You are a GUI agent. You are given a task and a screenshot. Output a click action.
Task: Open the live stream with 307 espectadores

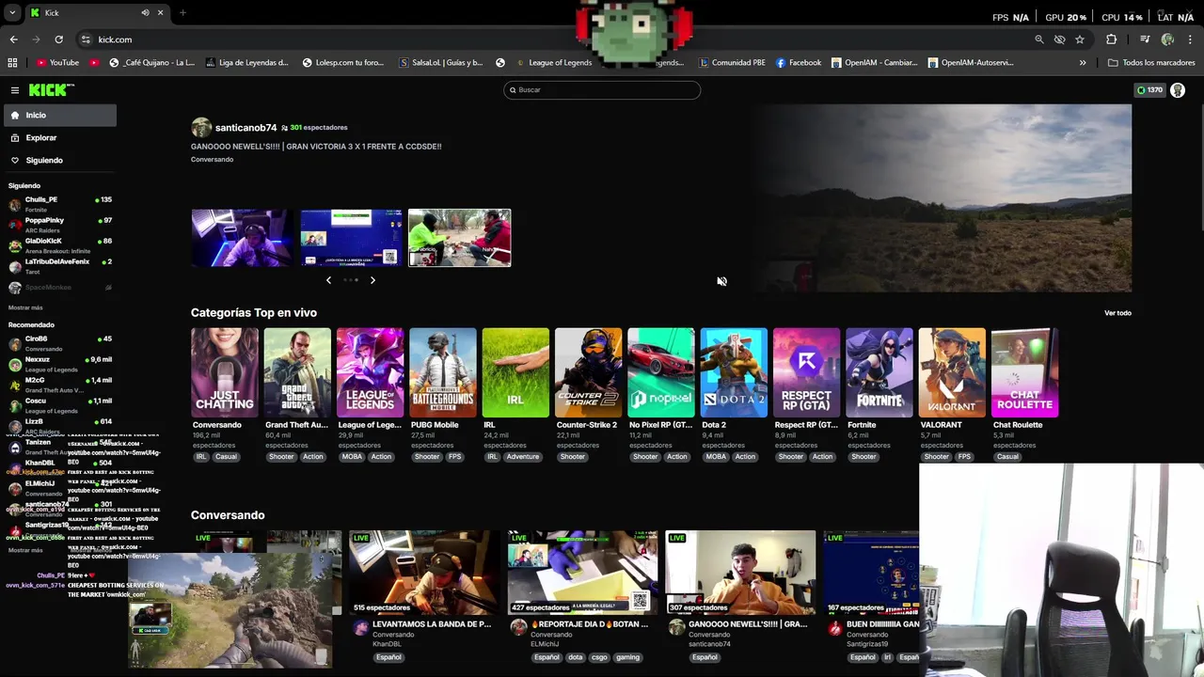(740, 572)
